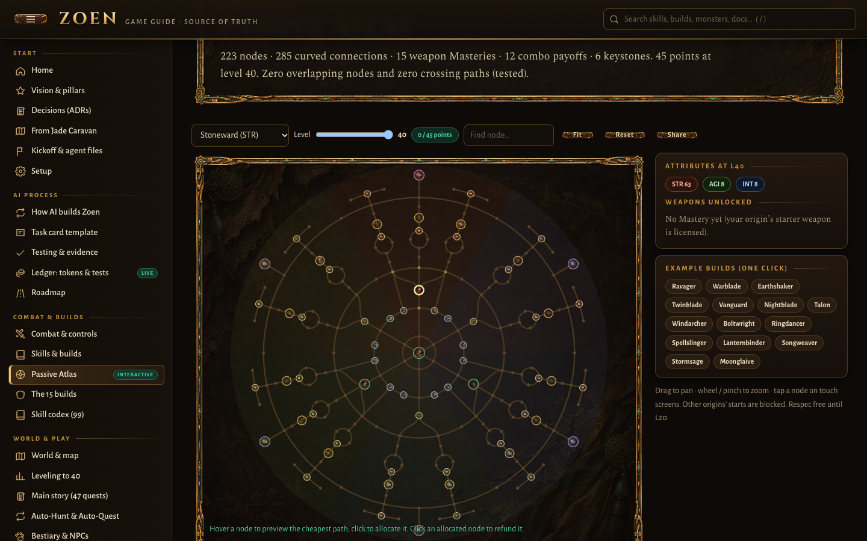Viewport: 867px width, 541px height.
Task: Load the Nightblade example build
Action: click(780, 305)
